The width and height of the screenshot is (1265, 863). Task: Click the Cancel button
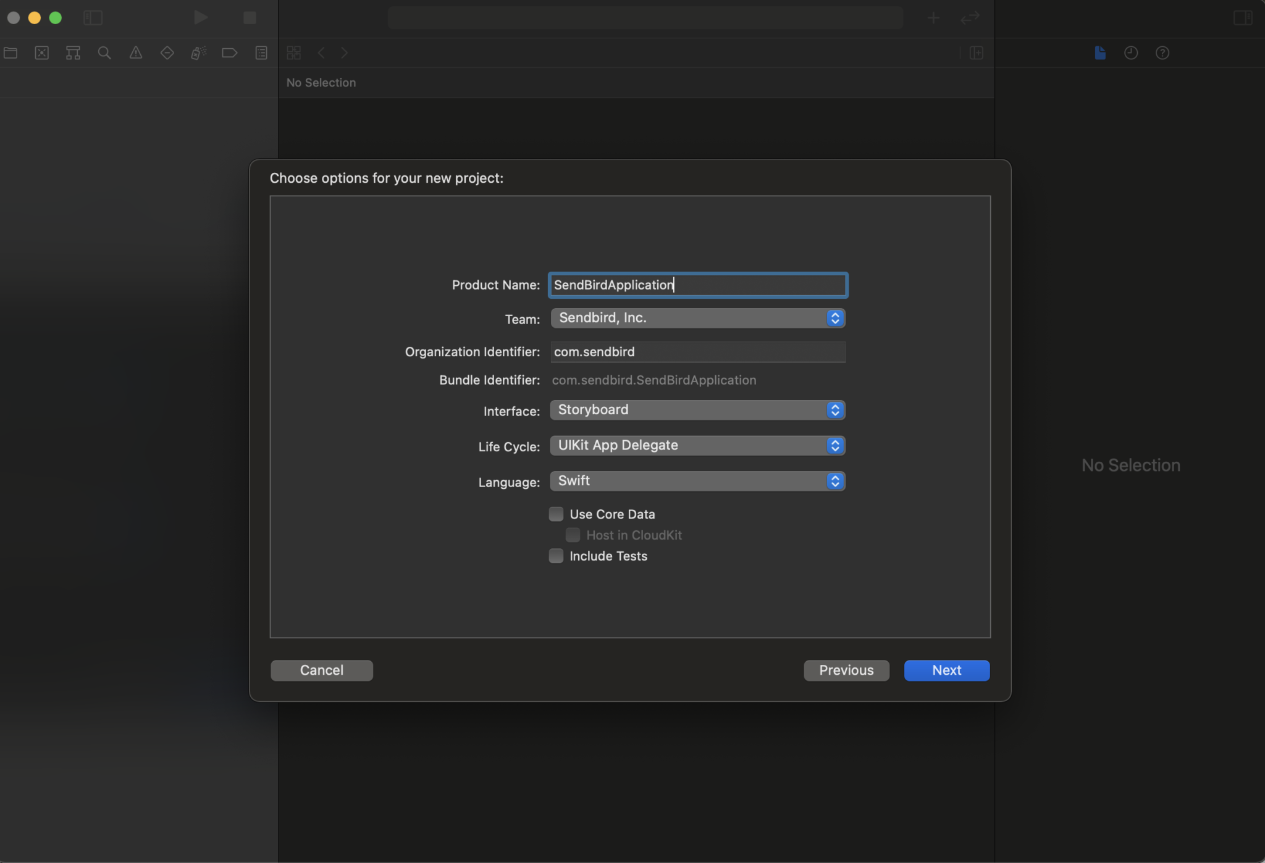322,670
